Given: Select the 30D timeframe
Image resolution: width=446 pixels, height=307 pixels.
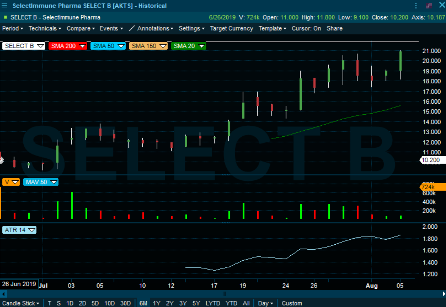Looking at the screenshot, I should point(125,303).
